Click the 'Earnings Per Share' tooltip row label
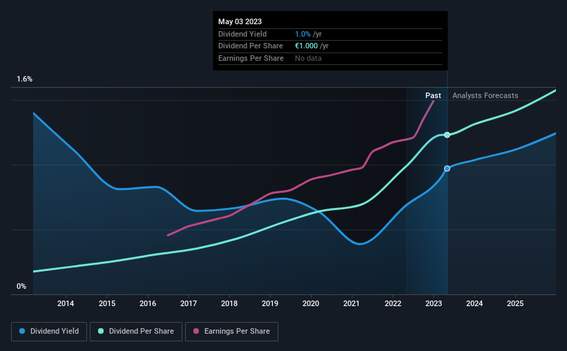The width and height of the screenshot is (567, 351). pos(251,58)
